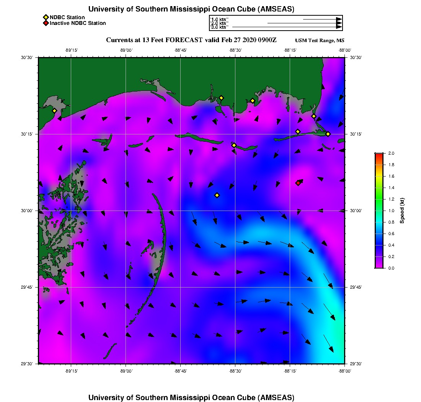Click the southernmost yellow NDBC station marker
This screenshot has height=402, width=421.
click(x=217, y=195)
